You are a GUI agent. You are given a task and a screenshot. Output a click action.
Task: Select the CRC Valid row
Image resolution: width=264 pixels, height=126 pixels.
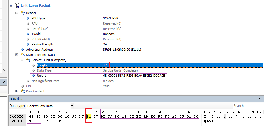[69, 86]
